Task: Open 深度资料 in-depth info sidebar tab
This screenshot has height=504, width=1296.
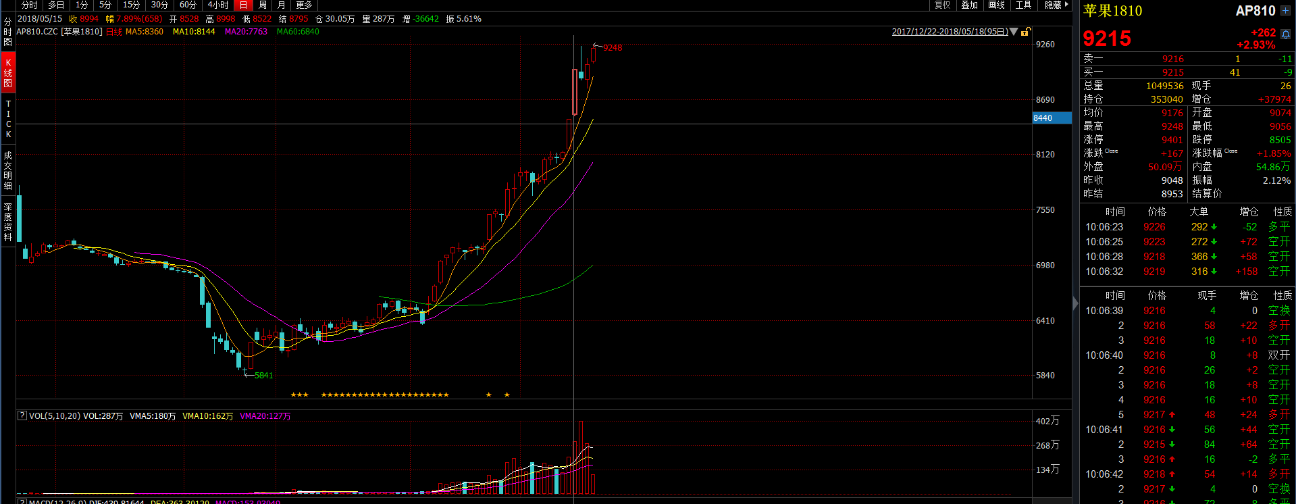Action: pos(8,222)
